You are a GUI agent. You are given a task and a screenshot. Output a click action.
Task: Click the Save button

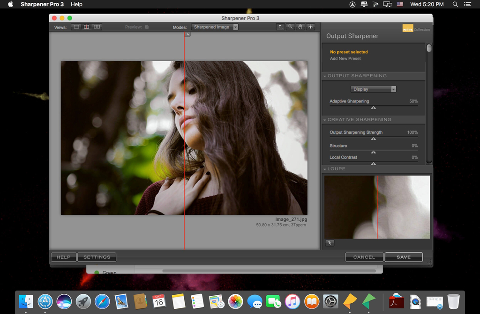pyautogui.click(x=403, y=257)
